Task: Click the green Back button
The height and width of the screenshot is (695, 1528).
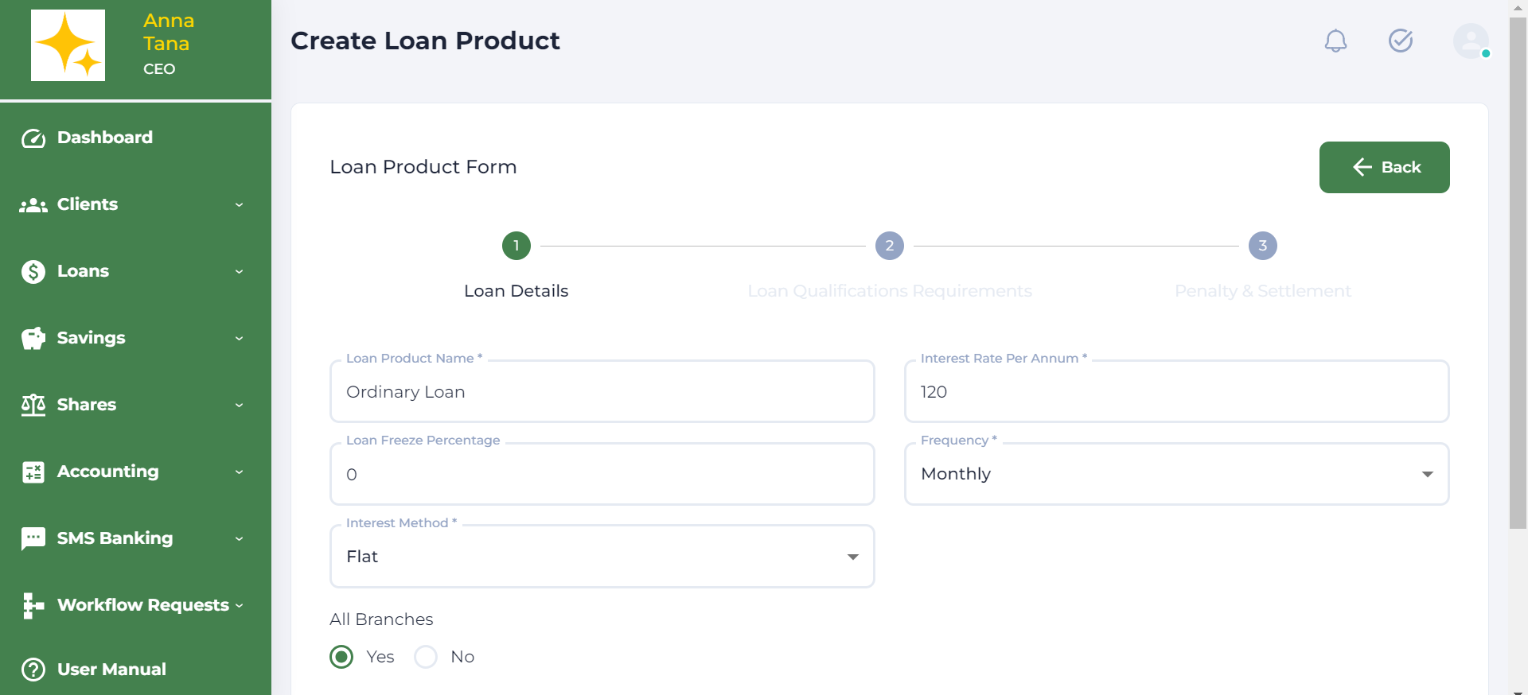Action: point(1384,167)
